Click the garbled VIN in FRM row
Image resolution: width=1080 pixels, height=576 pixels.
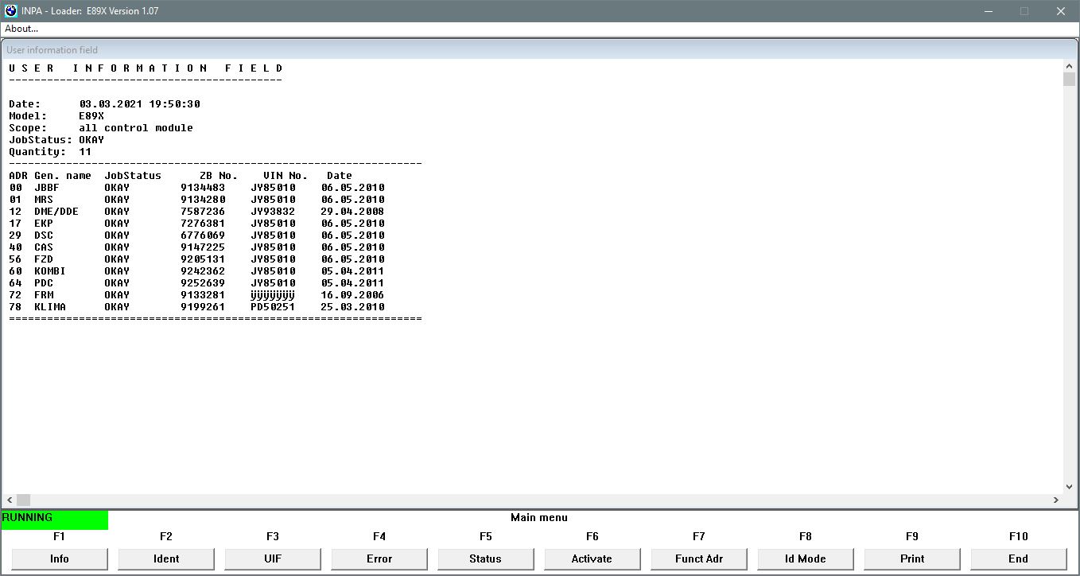pos(273,295)
